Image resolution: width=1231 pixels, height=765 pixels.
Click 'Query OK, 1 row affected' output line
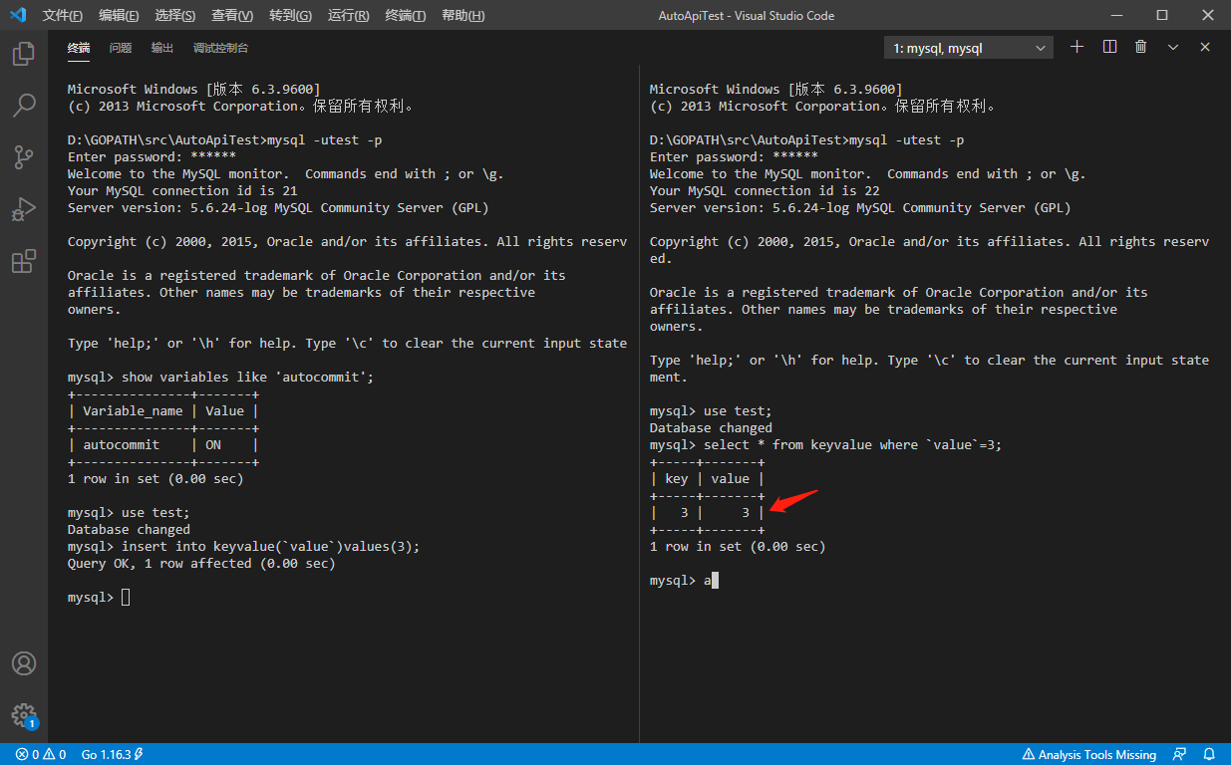(201, 564)
